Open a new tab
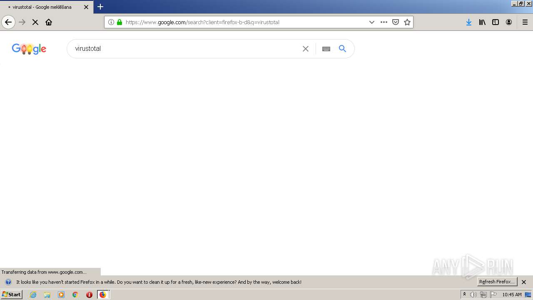 pyautogui.click(x=100, y=7)
